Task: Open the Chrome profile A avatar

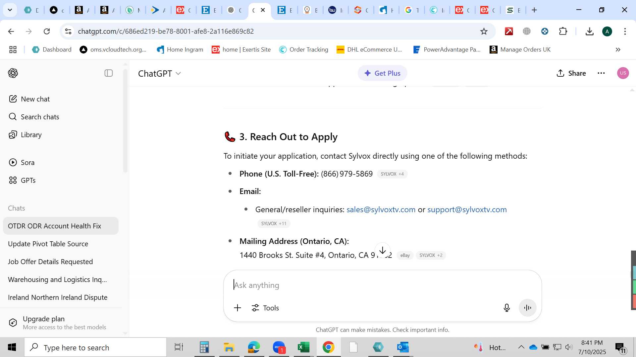Action: click(607, 31)
